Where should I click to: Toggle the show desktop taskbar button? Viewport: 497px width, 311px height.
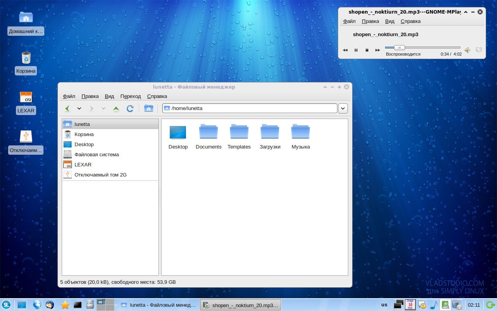point(21,305)
